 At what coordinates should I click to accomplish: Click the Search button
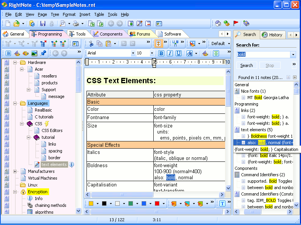[247, 65]
